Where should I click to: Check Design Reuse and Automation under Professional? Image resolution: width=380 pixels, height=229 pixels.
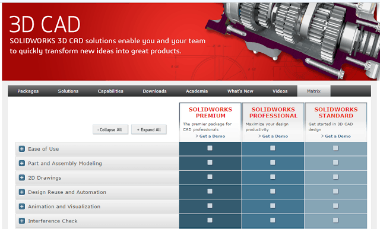click(273, 191)
